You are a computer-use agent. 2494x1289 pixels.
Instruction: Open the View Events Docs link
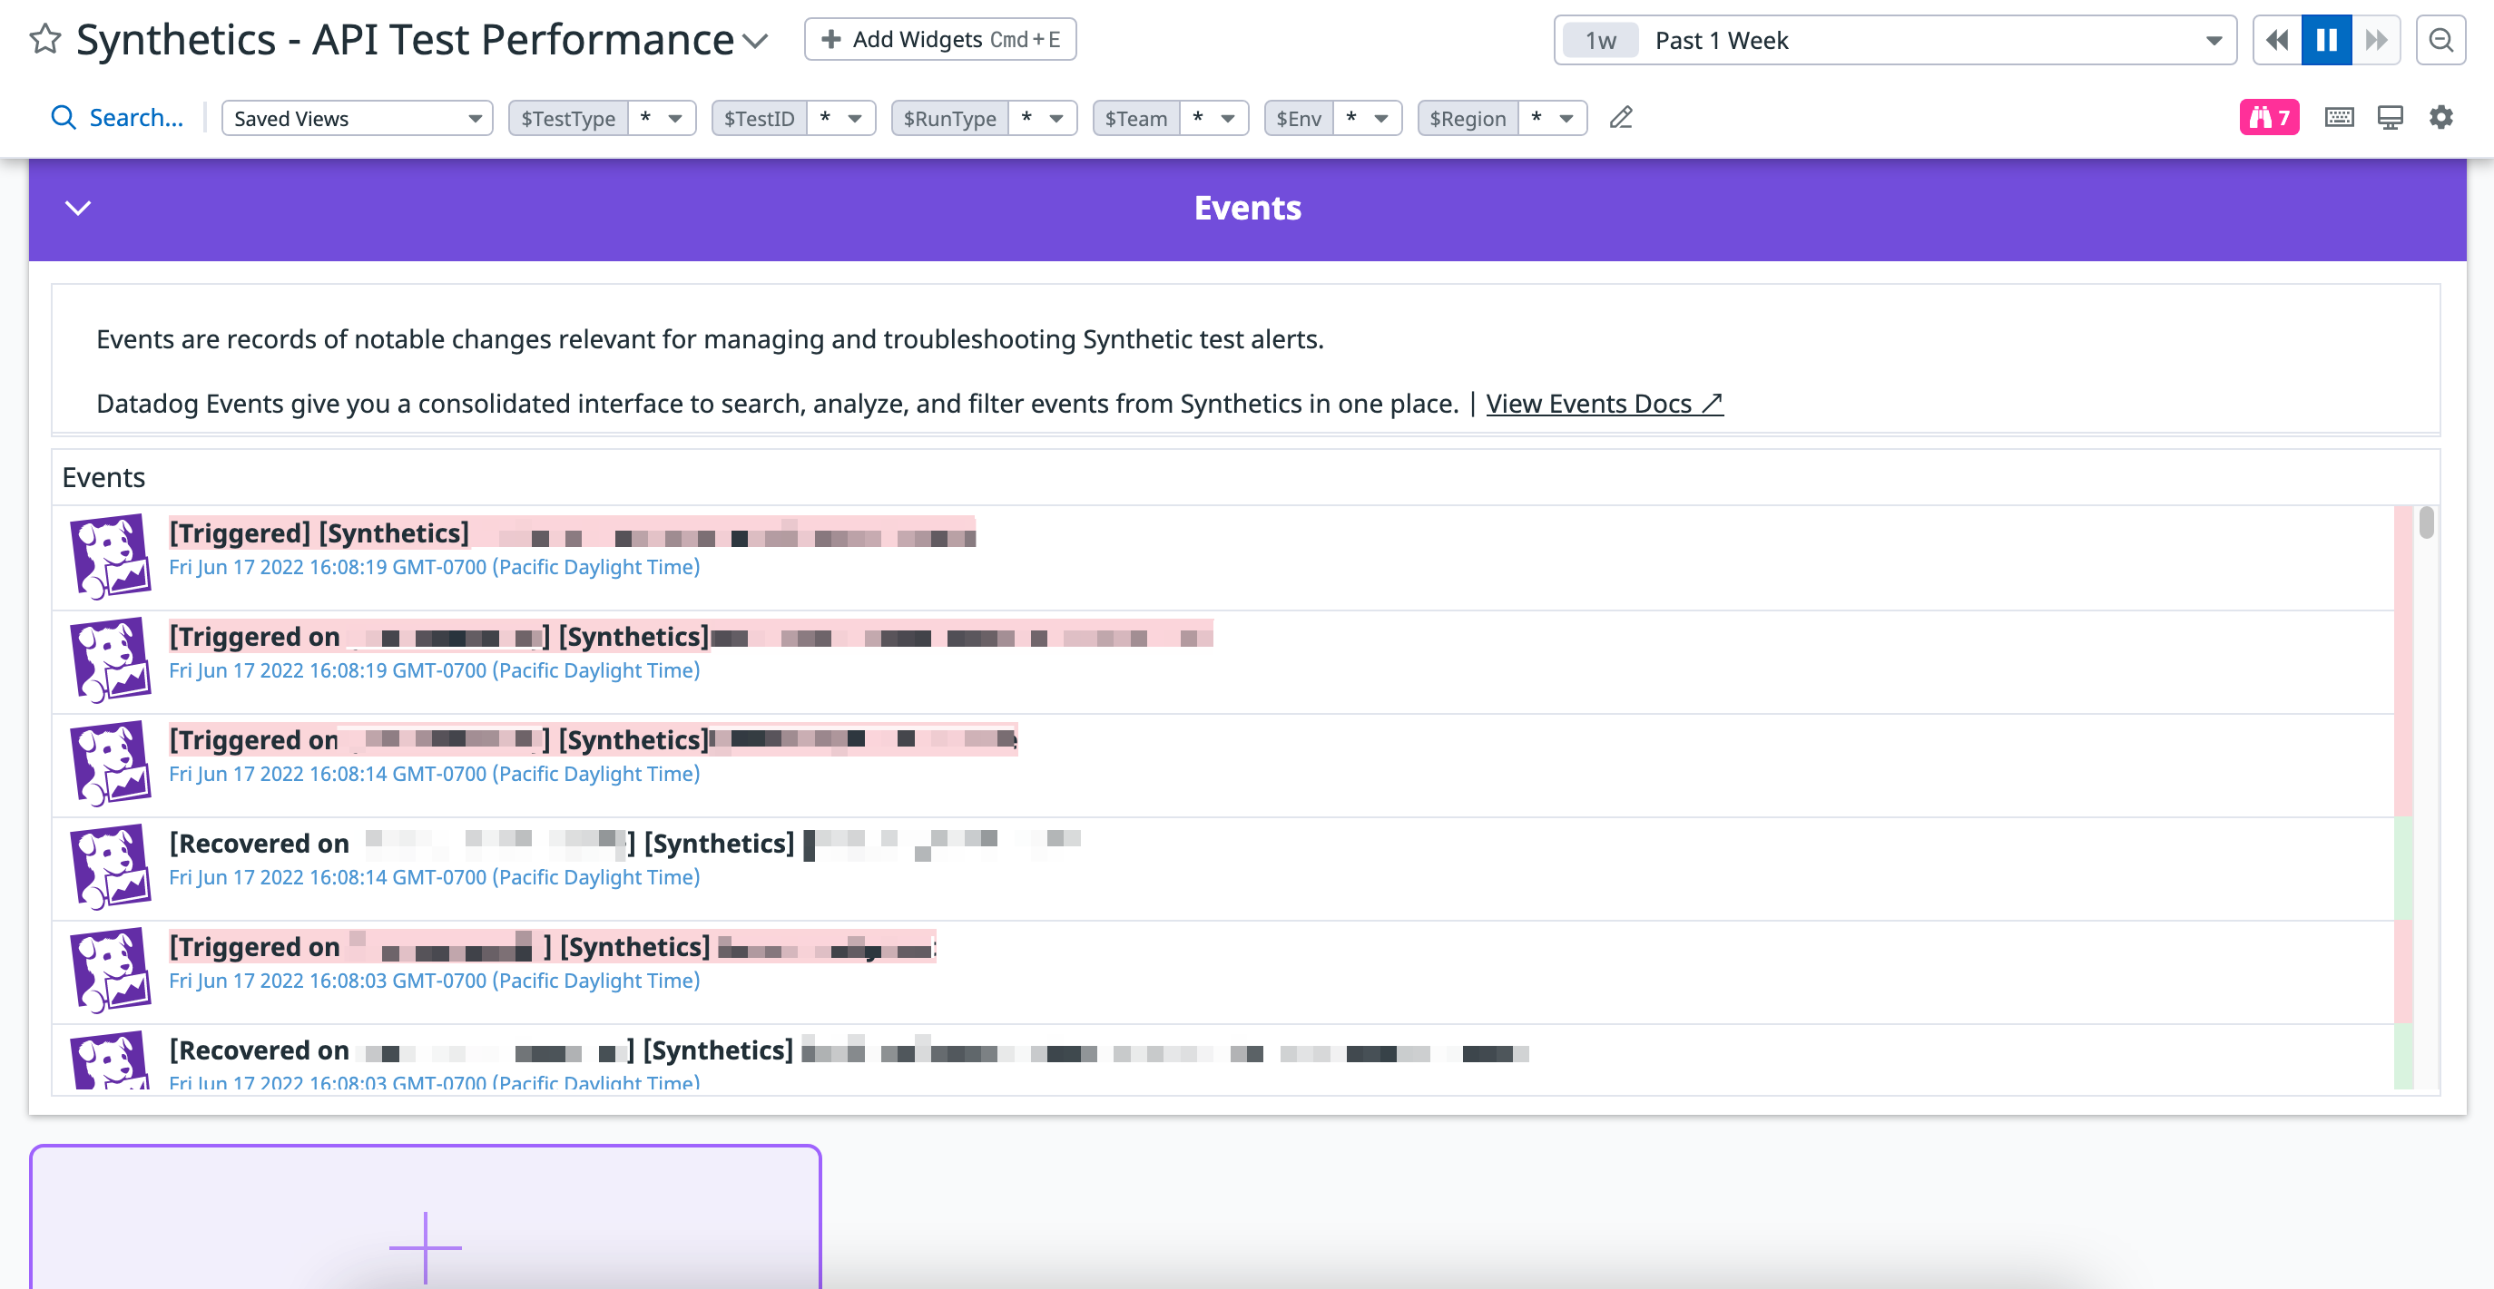click(x=1604, y=404)
